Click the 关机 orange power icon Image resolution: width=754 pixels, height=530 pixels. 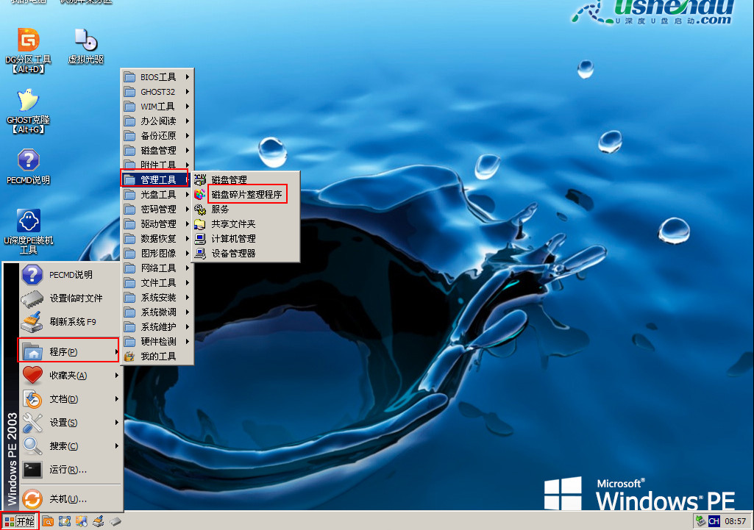[x=32, y=499]
